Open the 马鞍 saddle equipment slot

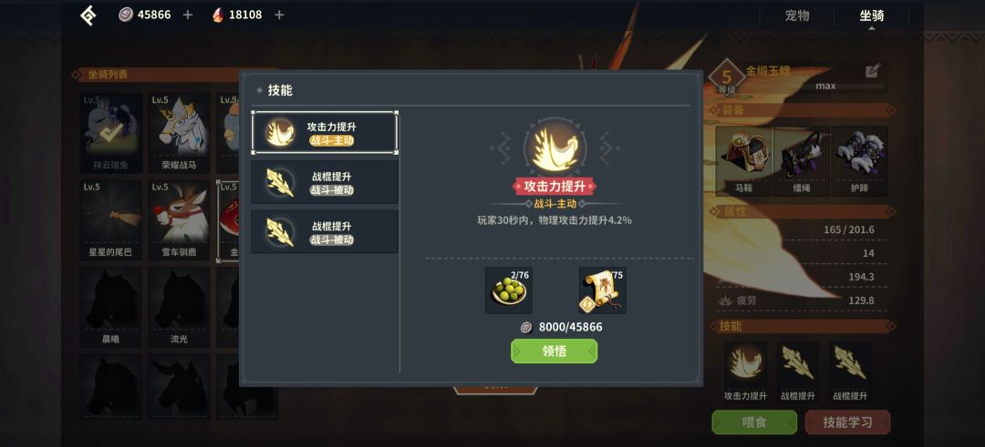744,161
